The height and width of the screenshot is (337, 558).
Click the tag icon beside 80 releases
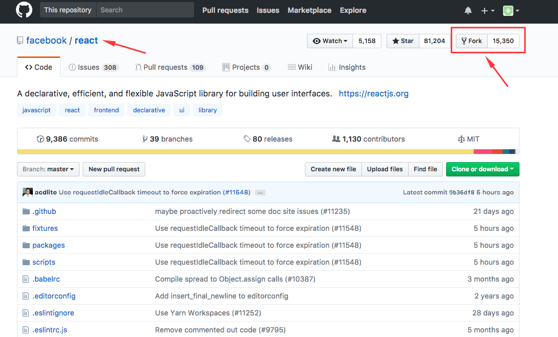(x=247, y=138)
